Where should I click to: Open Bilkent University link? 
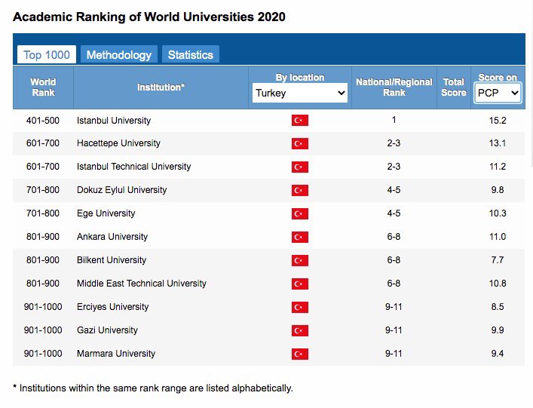112,260
